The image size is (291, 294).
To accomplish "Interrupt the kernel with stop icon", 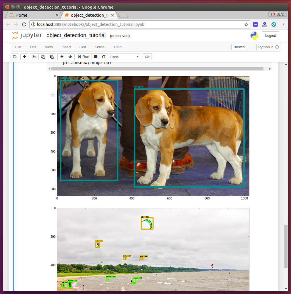I will [96, 57].
